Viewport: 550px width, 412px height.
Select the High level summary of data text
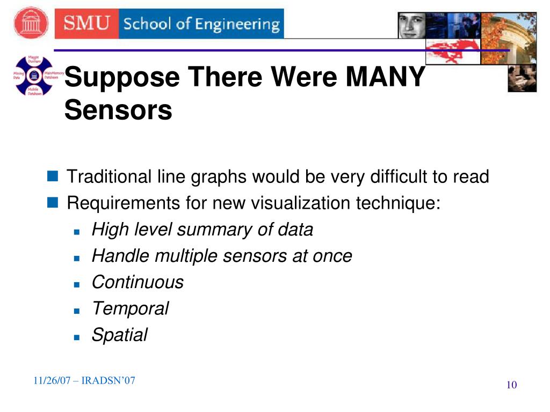202,230
